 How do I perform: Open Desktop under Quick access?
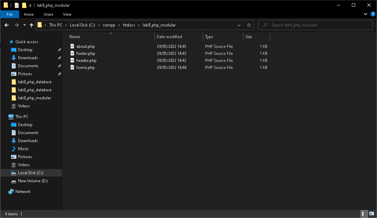(x=25, y=49)
